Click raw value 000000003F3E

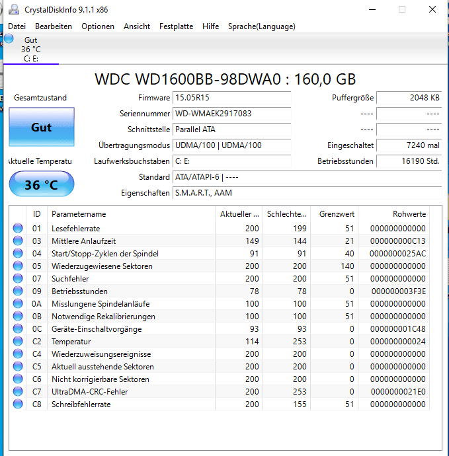click(399, 291)
